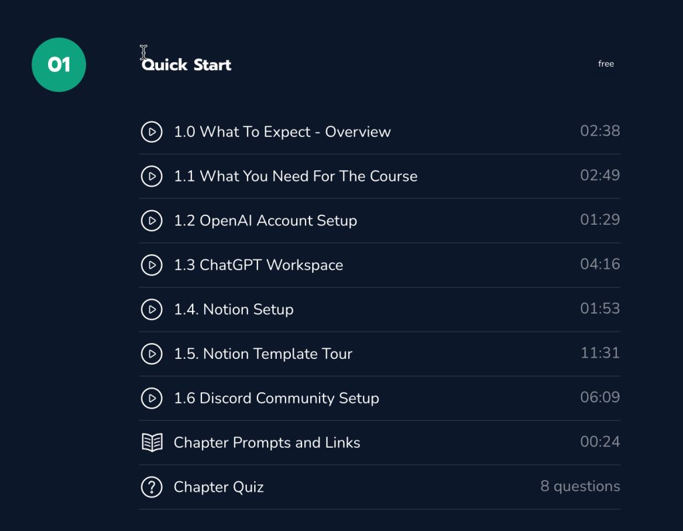Select the play icon beside 1.1 What You Need
This screenshot has width=683, height=531.
(151, 176)
